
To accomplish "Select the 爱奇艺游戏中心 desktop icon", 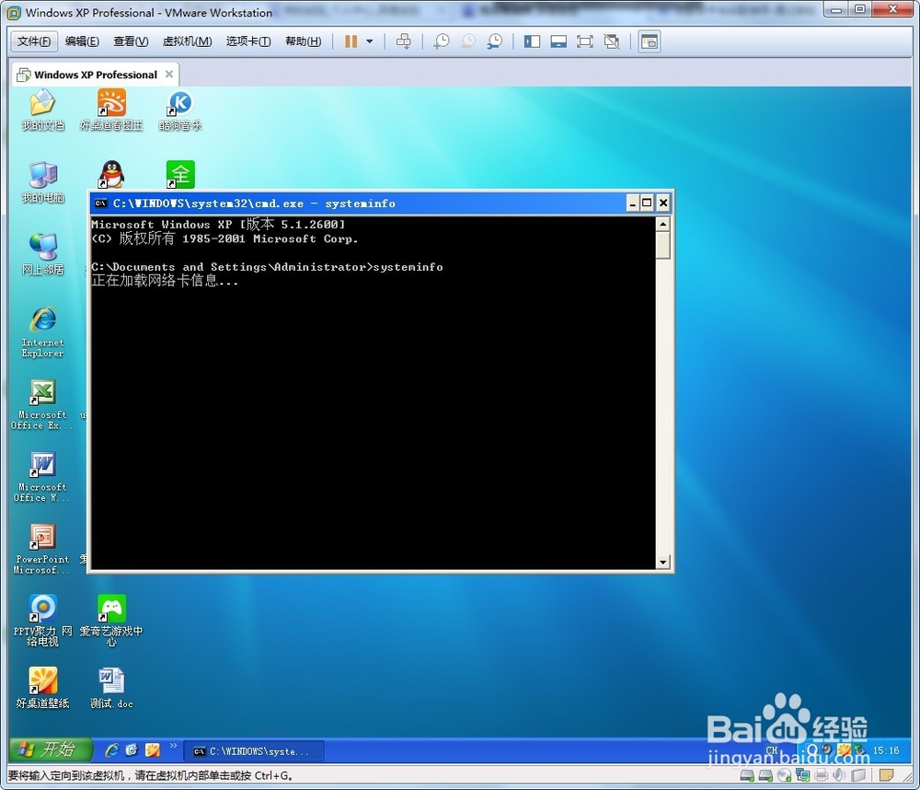I will (x=111, y=621).
